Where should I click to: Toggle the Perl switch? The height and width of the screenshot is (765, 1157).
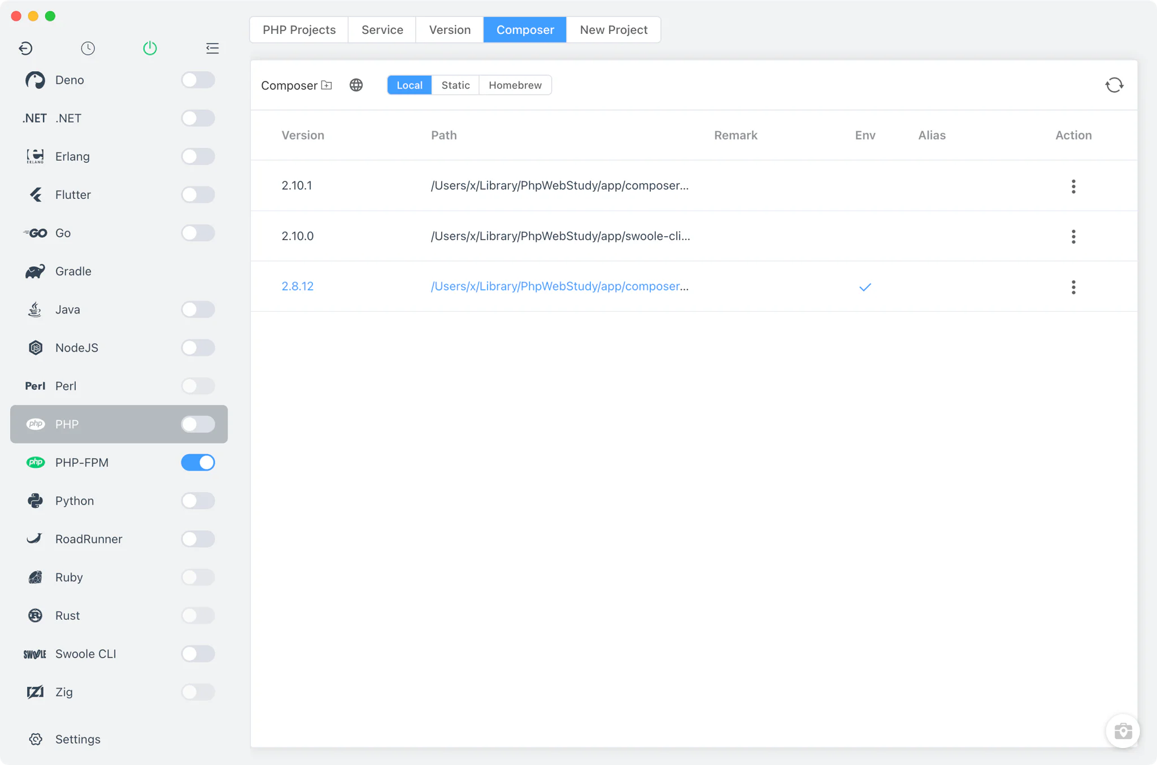coord(198,386)
